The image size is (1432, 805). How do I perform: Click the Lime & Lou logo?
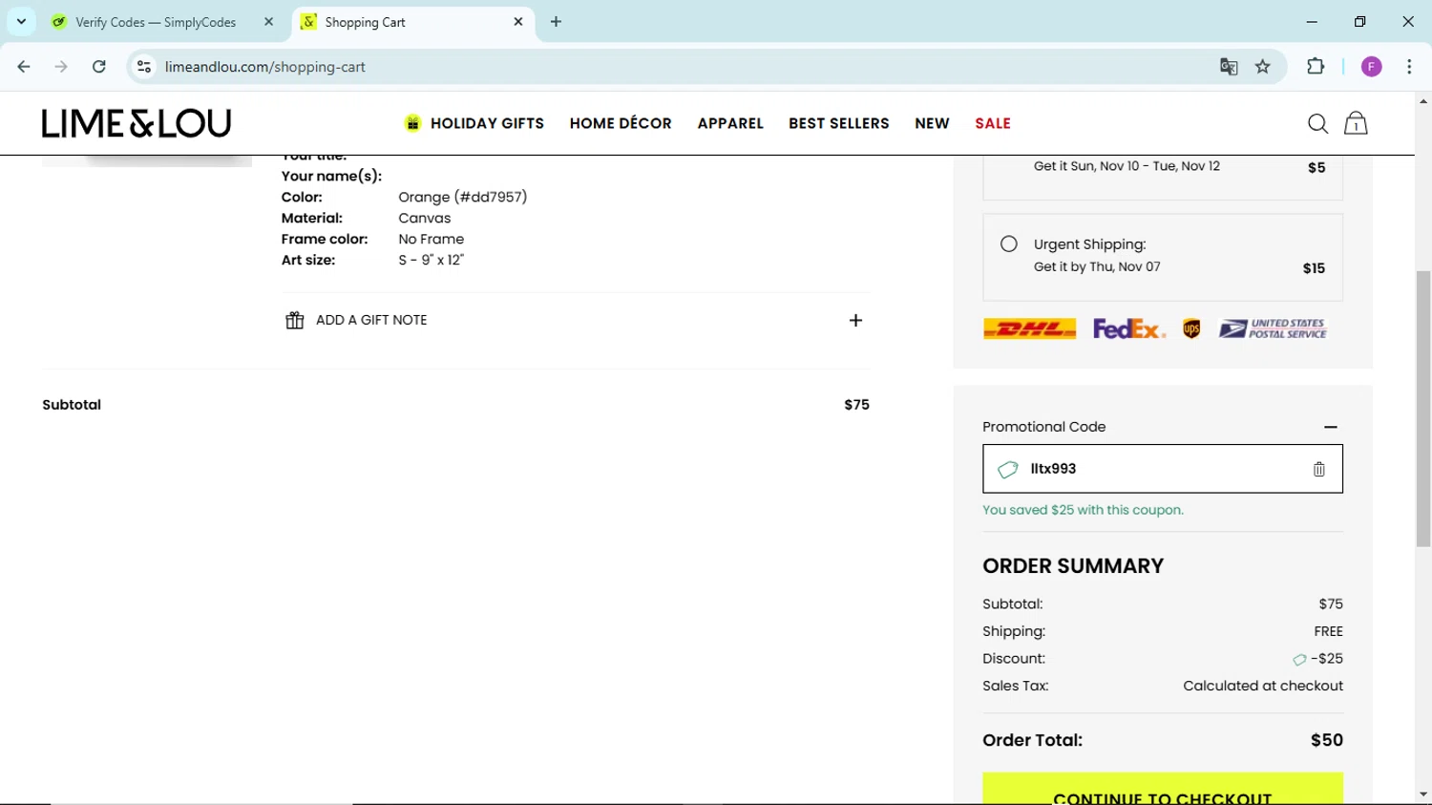137,123
